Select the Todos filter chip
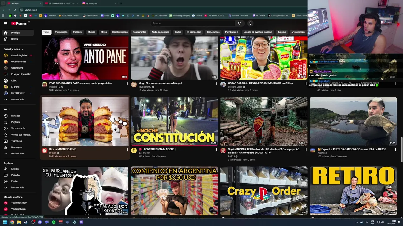The height and width of the screenshot is (226, 403). pos(46,32)
